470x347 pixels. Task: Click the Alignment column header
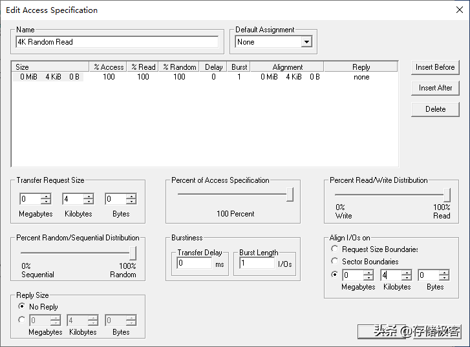pyautogui.click(x=287, y=67)
